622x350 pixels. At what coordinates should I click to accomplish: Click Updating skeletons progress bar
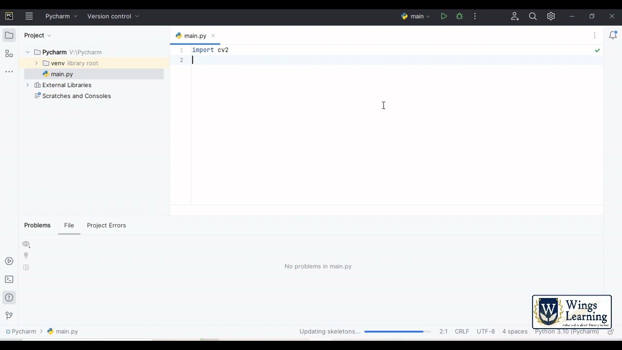pyautogui.click(x=397, y=332)
